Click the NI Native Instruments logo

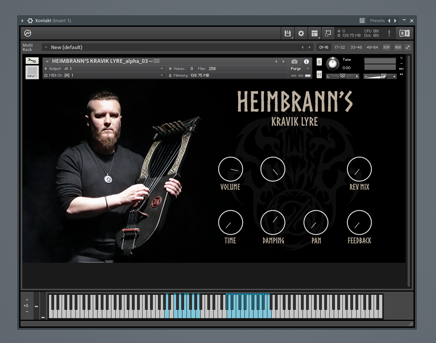tap(404, 33)
